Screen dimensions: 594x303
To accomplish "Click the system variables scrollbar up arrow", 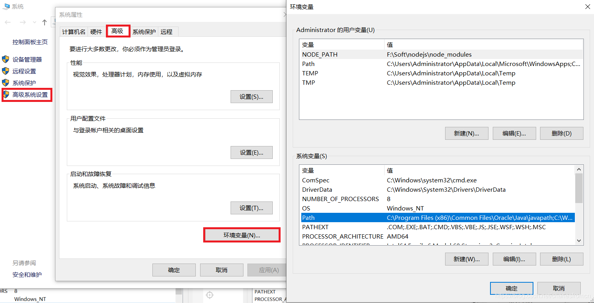I will pyautogui.click(x=579, y=169).
